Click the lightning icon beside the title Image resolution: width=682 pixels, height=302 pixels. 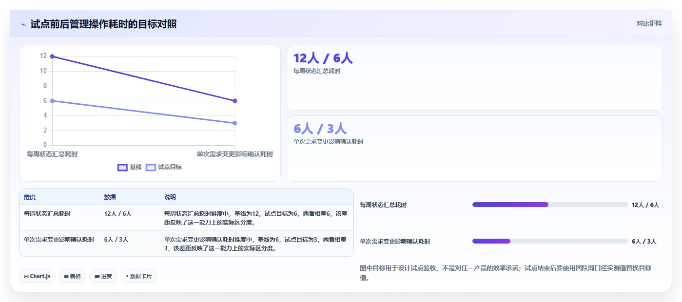(x=23, y=24)
